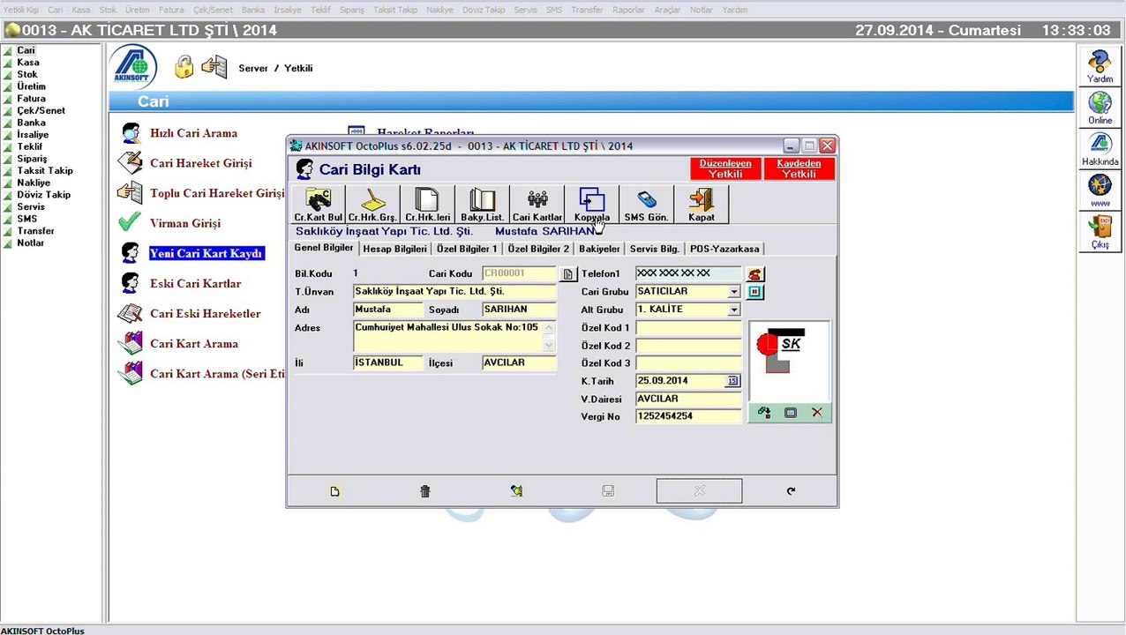Open Online globe icon in right panel
Viewport: 1126px width, 635px height.
pyautogui.click(x=1100, y=108)
